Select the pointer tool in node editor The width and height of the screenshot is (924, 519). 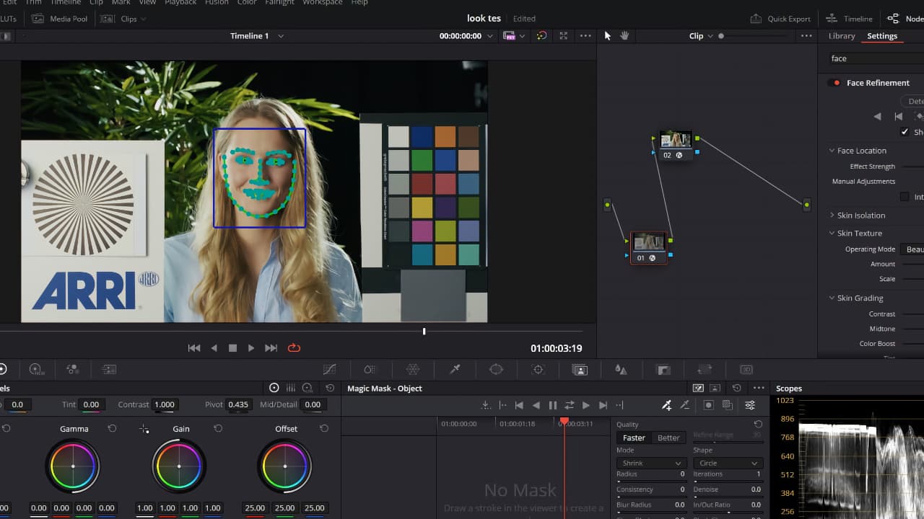coord(608,36)
